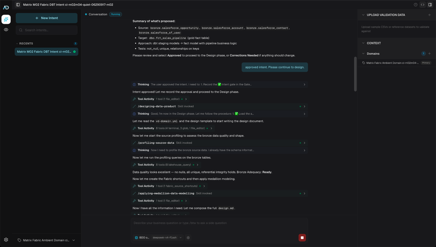Click bronze.salesforce_sf_user source code text

coord(160,33)
